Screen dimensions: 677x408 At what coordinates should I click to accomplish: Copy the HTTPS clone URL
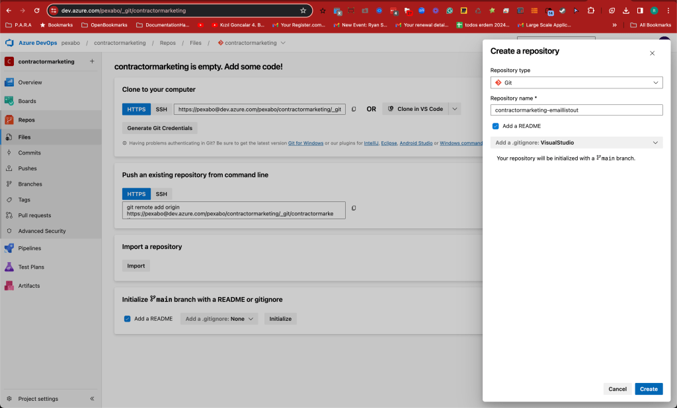[x=354, y=109]
